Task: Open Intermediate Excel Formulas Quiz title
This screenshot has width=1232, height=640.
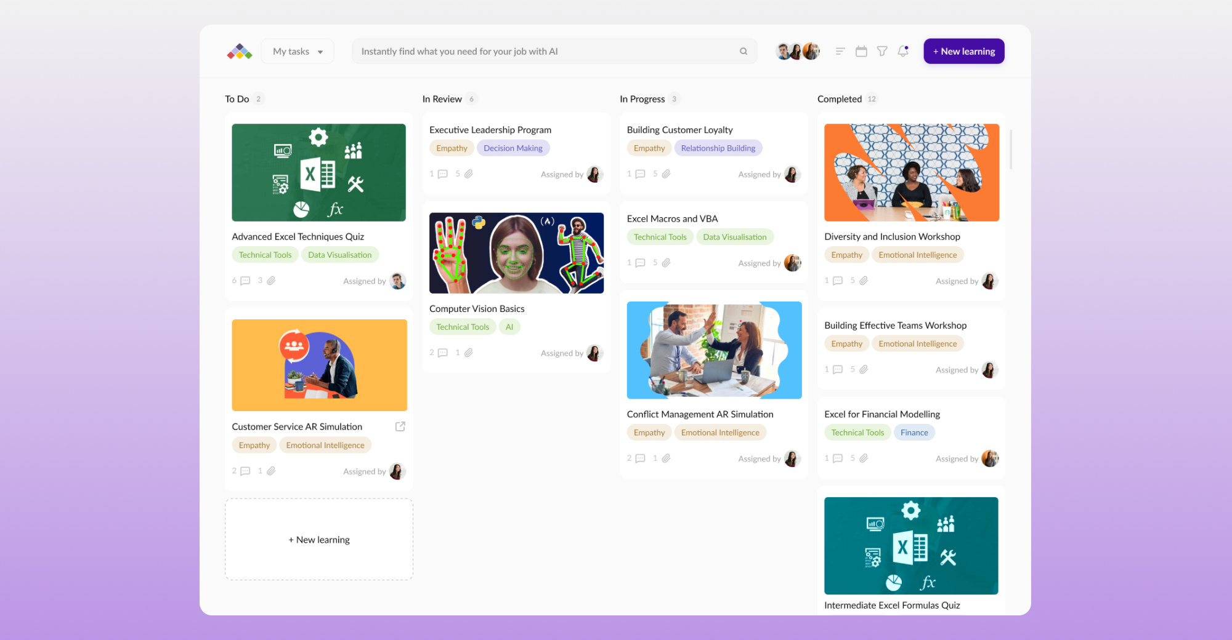Action: click(892, 606)
